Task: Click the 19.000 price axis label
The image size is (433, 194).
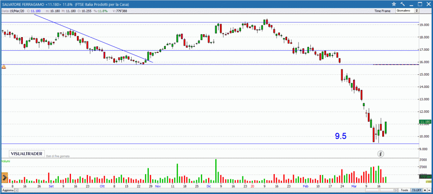Action: pos(425,25)
